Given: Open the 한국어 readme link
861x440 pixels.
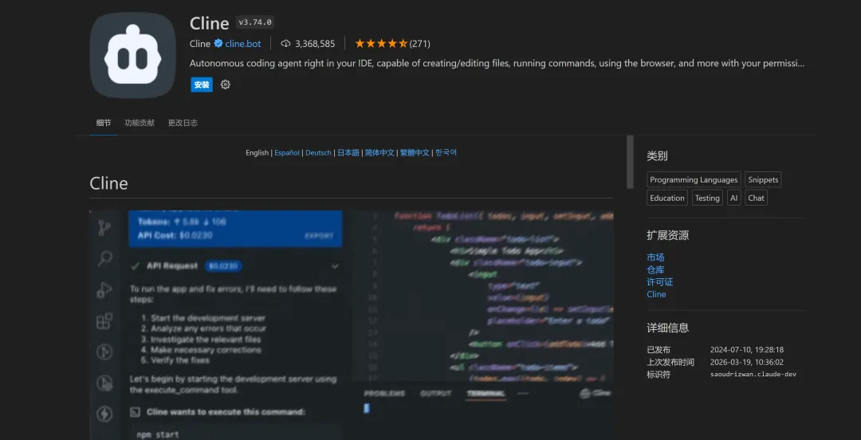Looking at the screenshot, I should pyautogui.click(x=446, y=153).
